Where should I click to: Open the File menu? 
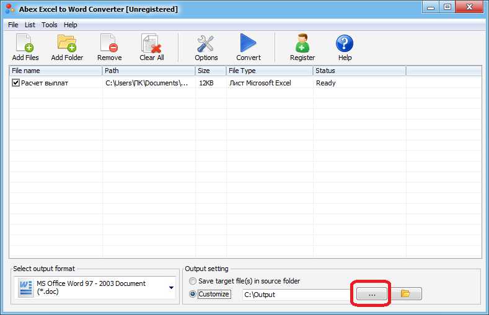[13, 25]
